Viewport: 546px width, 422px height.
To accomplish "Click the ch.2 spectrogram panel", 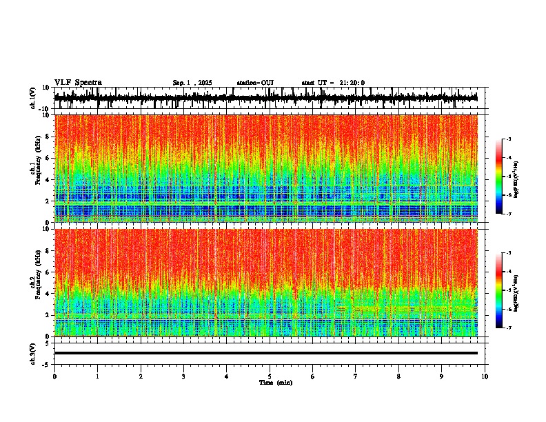I will tap(266, 283).
